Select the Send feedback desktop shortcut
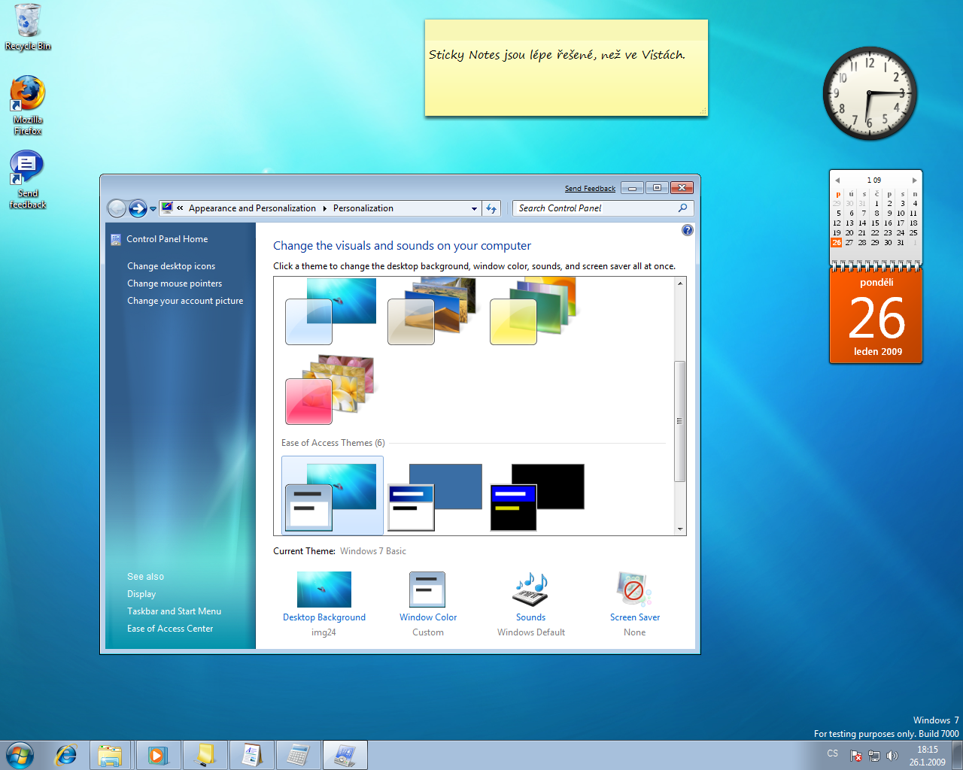The height and width of the screenshot is (770, 963). click(28, 179)
